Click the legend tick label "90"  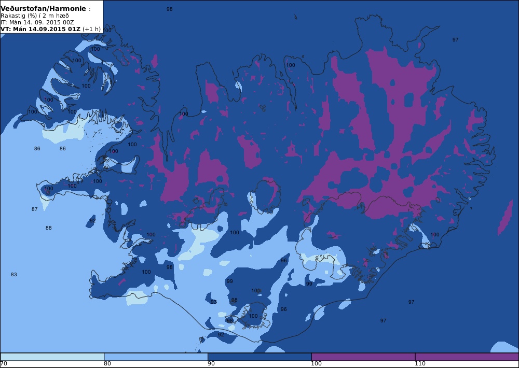click(x=211, y=364)
